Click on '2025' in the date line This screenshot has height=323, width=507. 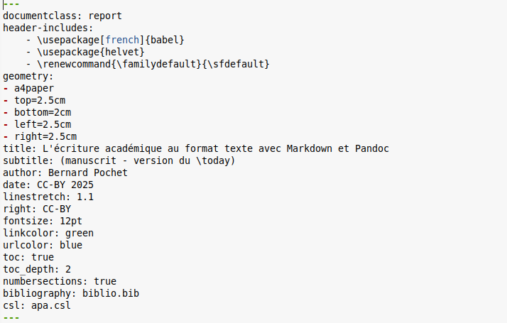(x=82, y=185)
